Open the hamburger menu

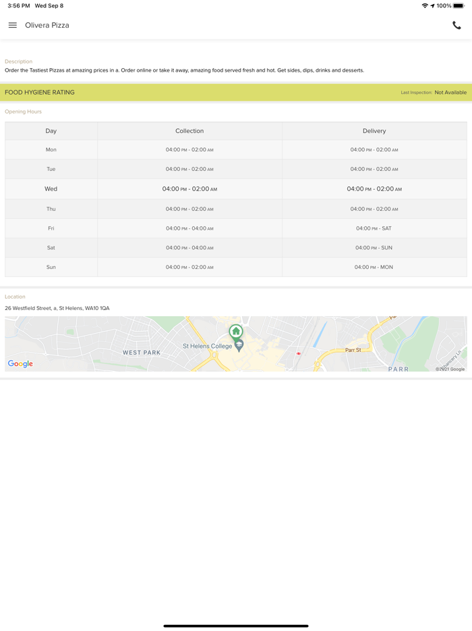(12, 25)
